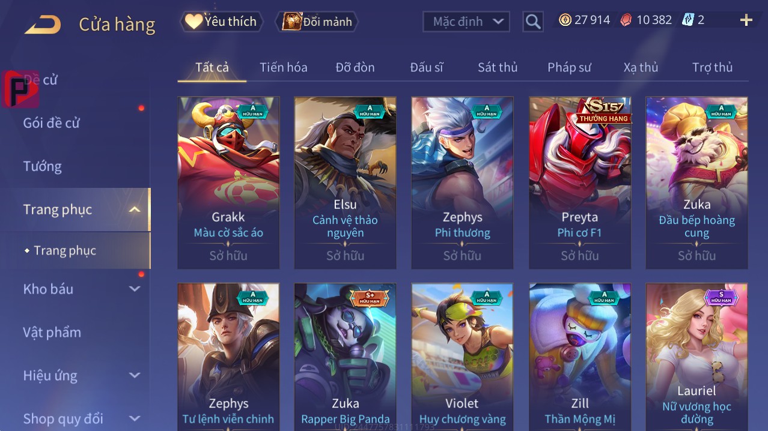Expand the Kho báu sidebar section
Screen dimensions: 768x431
click(x=135, y=289)
